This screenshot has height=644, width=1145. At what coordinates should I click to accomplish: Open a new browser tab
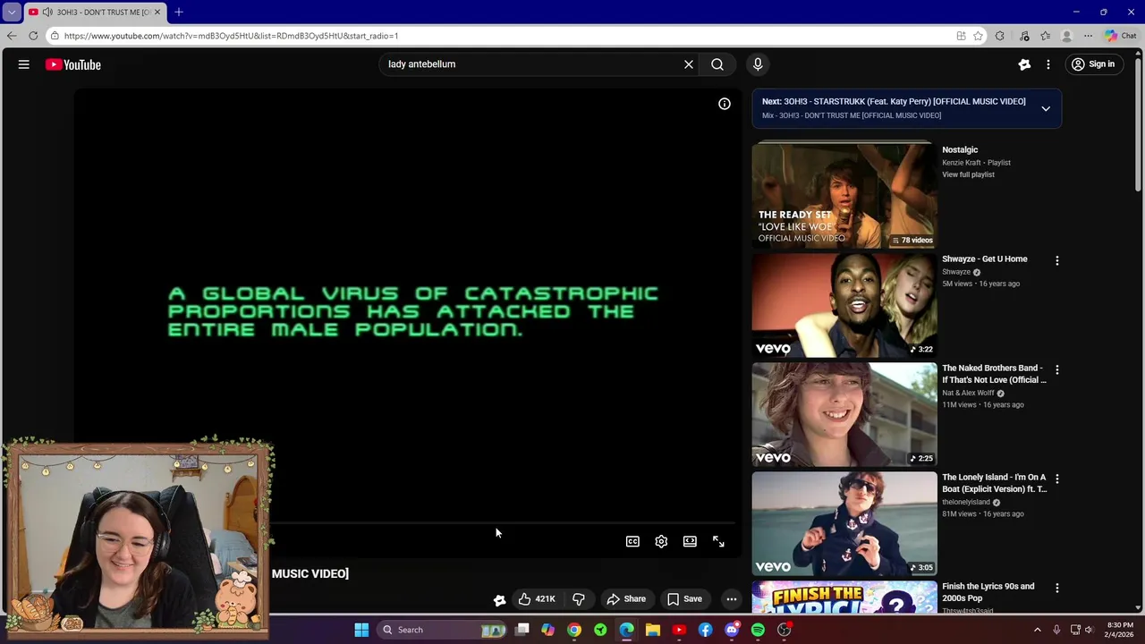[179, 12]
